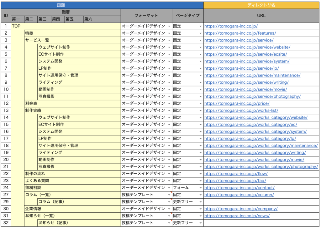Screen dimensions: 321x228
Task: Select the ID cell numbered 32
Action: 6,223
